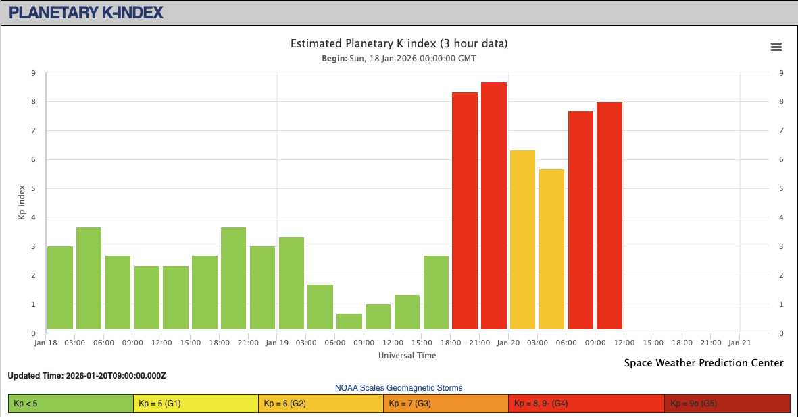The image size is (798, 417).
Task: Click the Space Weather Prediction Center credit
Action: tap(703, 363)
